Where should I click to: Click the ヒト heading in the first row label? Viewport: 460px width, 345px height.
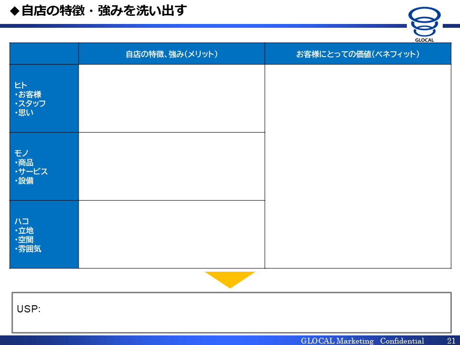21,85
